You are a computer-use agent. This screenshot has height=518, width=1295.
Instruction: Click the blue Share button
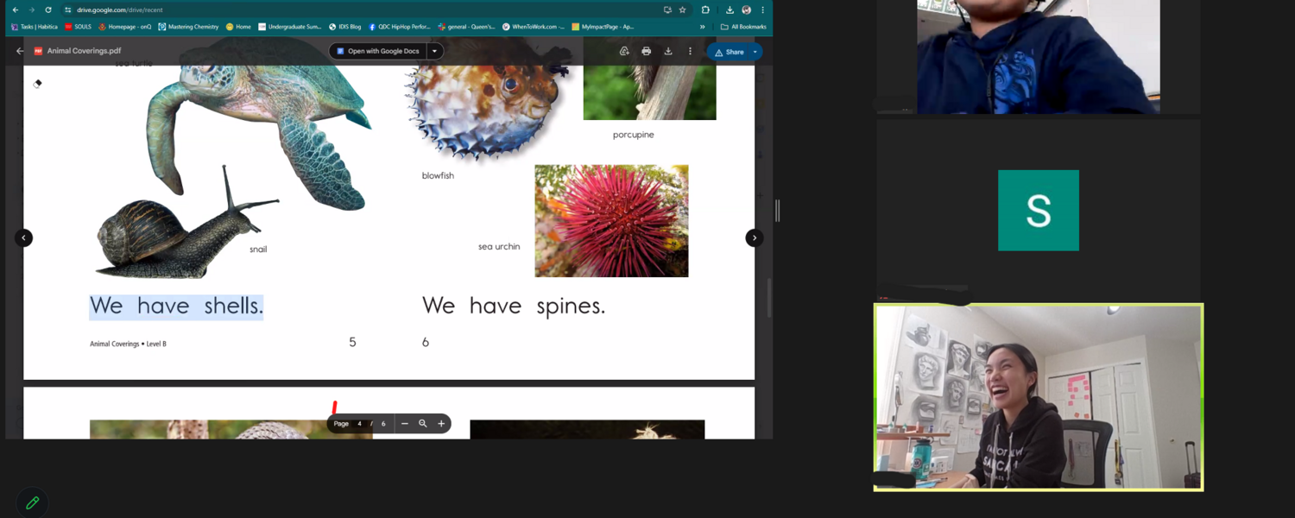click(729, 52)
